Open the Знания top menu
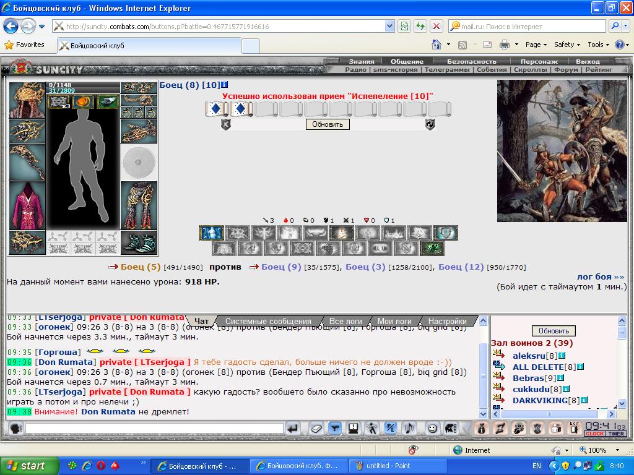This screenshot has width=634, height=475. [x=362, y=61]
